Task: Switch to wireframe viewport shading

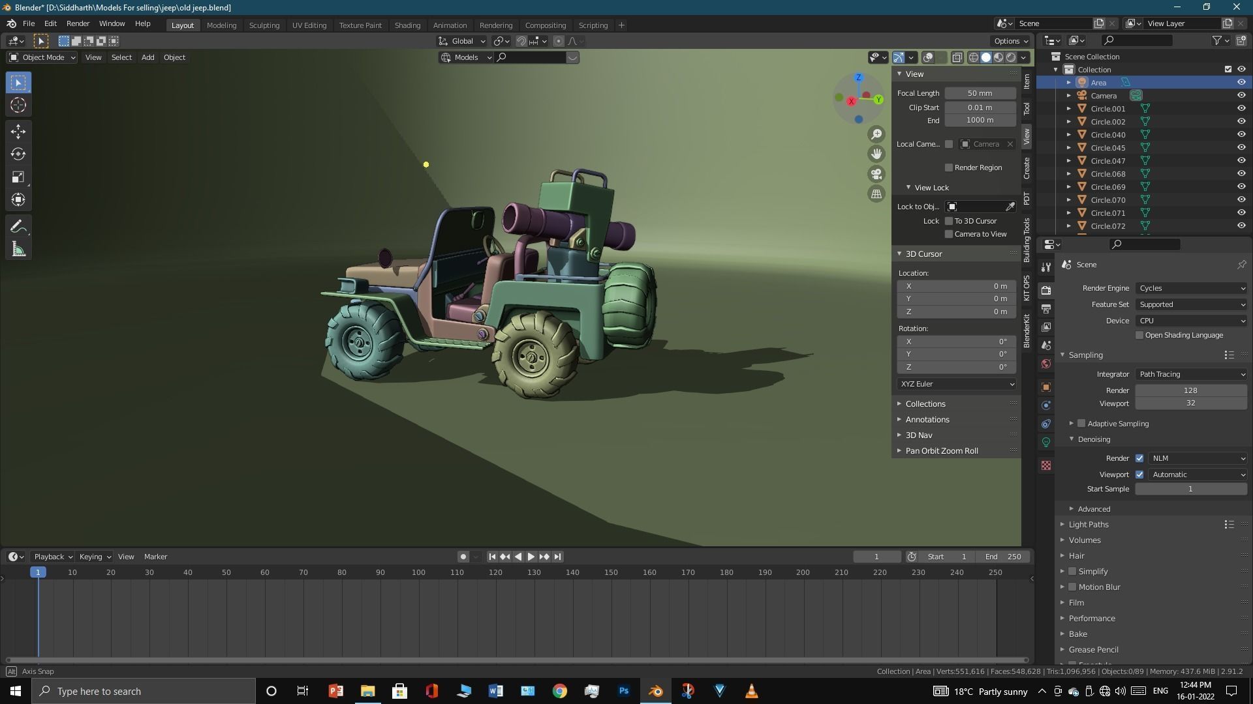Action: click(973, 57)
